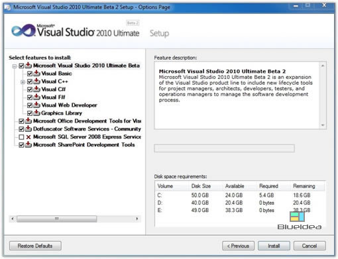Click the install icon for Graphics Library
Viewport: 338px width, 259px height.
(36, 113)
